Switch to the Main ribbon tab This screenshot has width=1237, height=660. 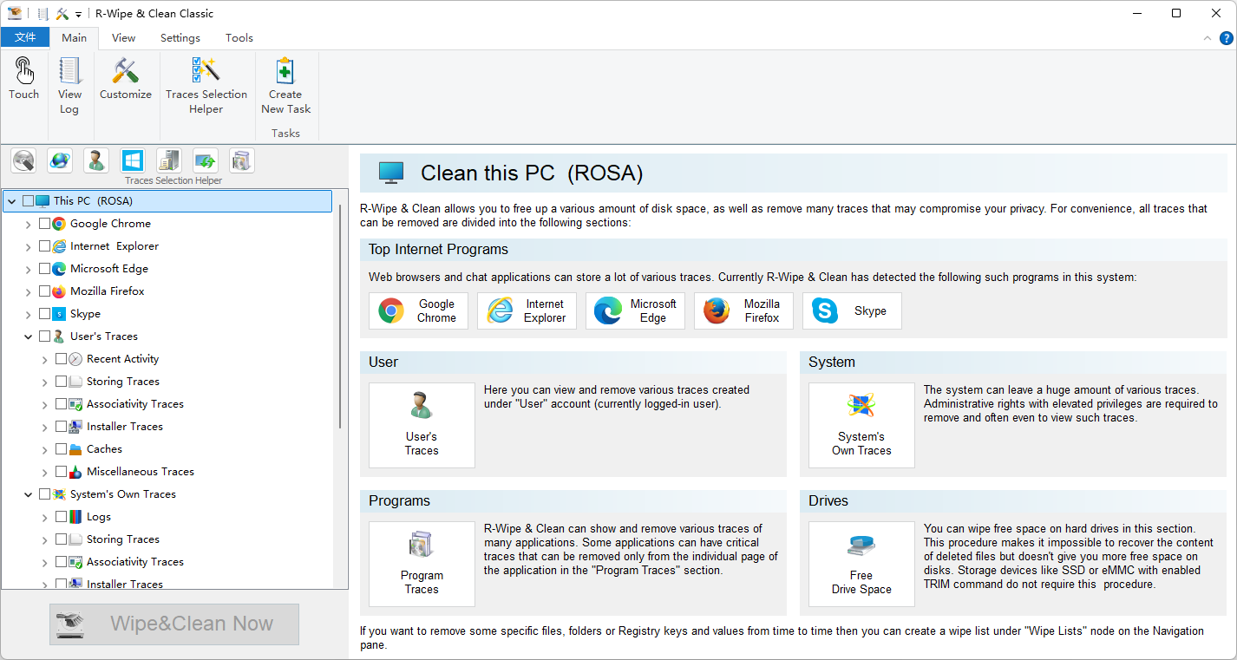[x=75, y=37]
